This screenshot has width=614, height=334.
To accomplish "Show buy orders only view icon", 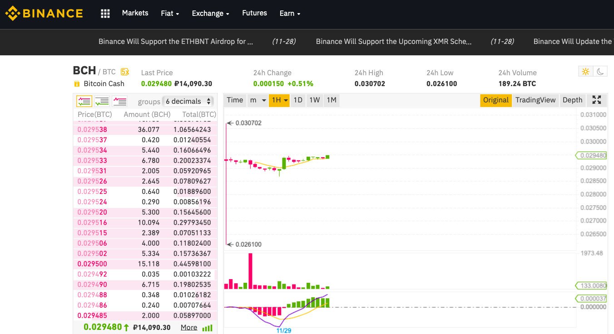I will 102,101.
